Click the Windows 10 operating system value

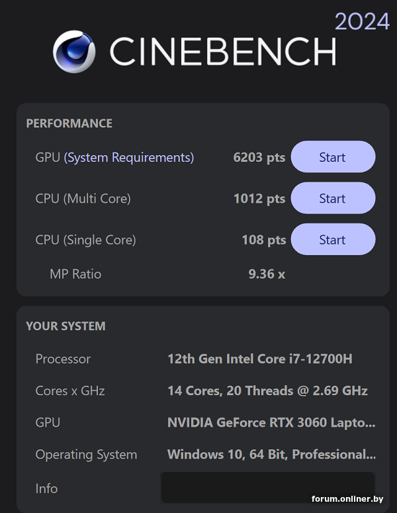271,455
